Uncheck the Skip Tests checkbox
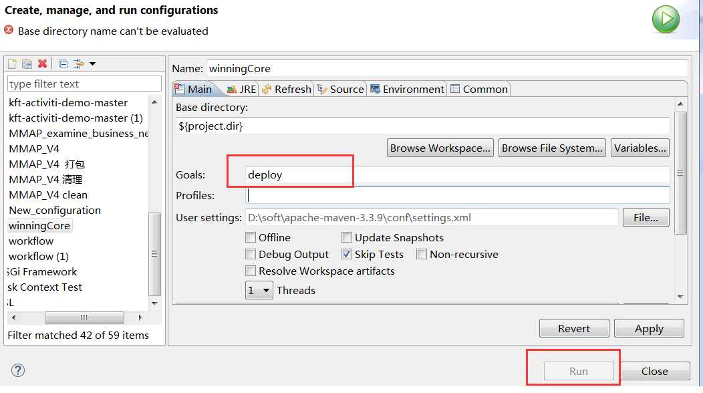This screenshot has height=393, width=703. click(x=347, y=254)
